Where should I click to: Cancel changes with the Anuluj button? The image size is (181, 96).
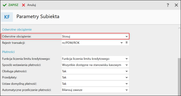pos(29,5)
